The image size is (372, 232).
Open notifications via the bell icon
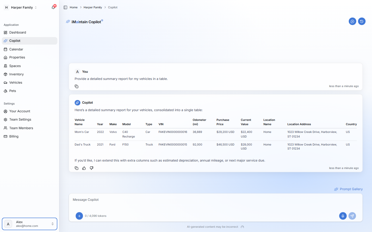click(53, 7)
